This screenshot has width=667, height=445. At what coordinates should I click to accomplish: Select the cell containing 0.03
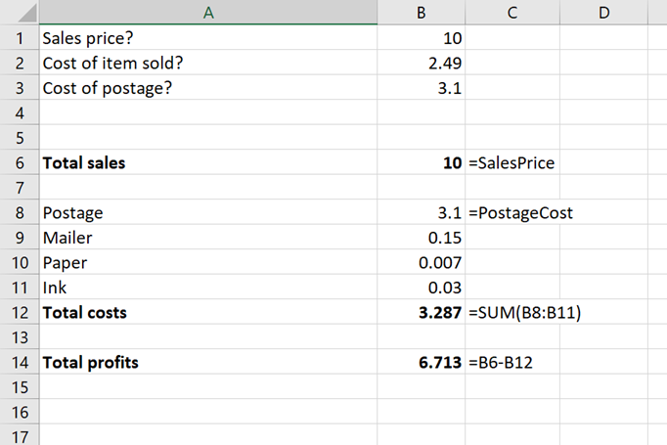pyautogui.click(x=422, y=288)
